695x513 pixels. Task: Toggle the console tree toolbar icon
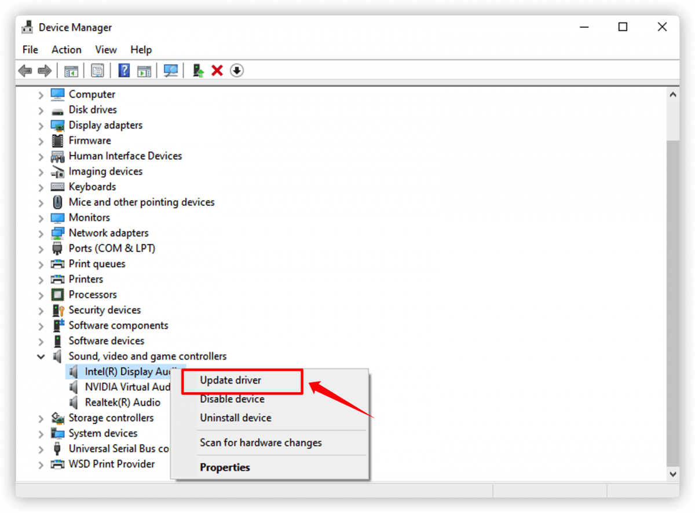[x=71, y=71]
